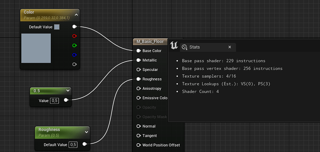Click the Base Color input pin
This screenshot has width=320, height=152.
[x=139, y=51]
